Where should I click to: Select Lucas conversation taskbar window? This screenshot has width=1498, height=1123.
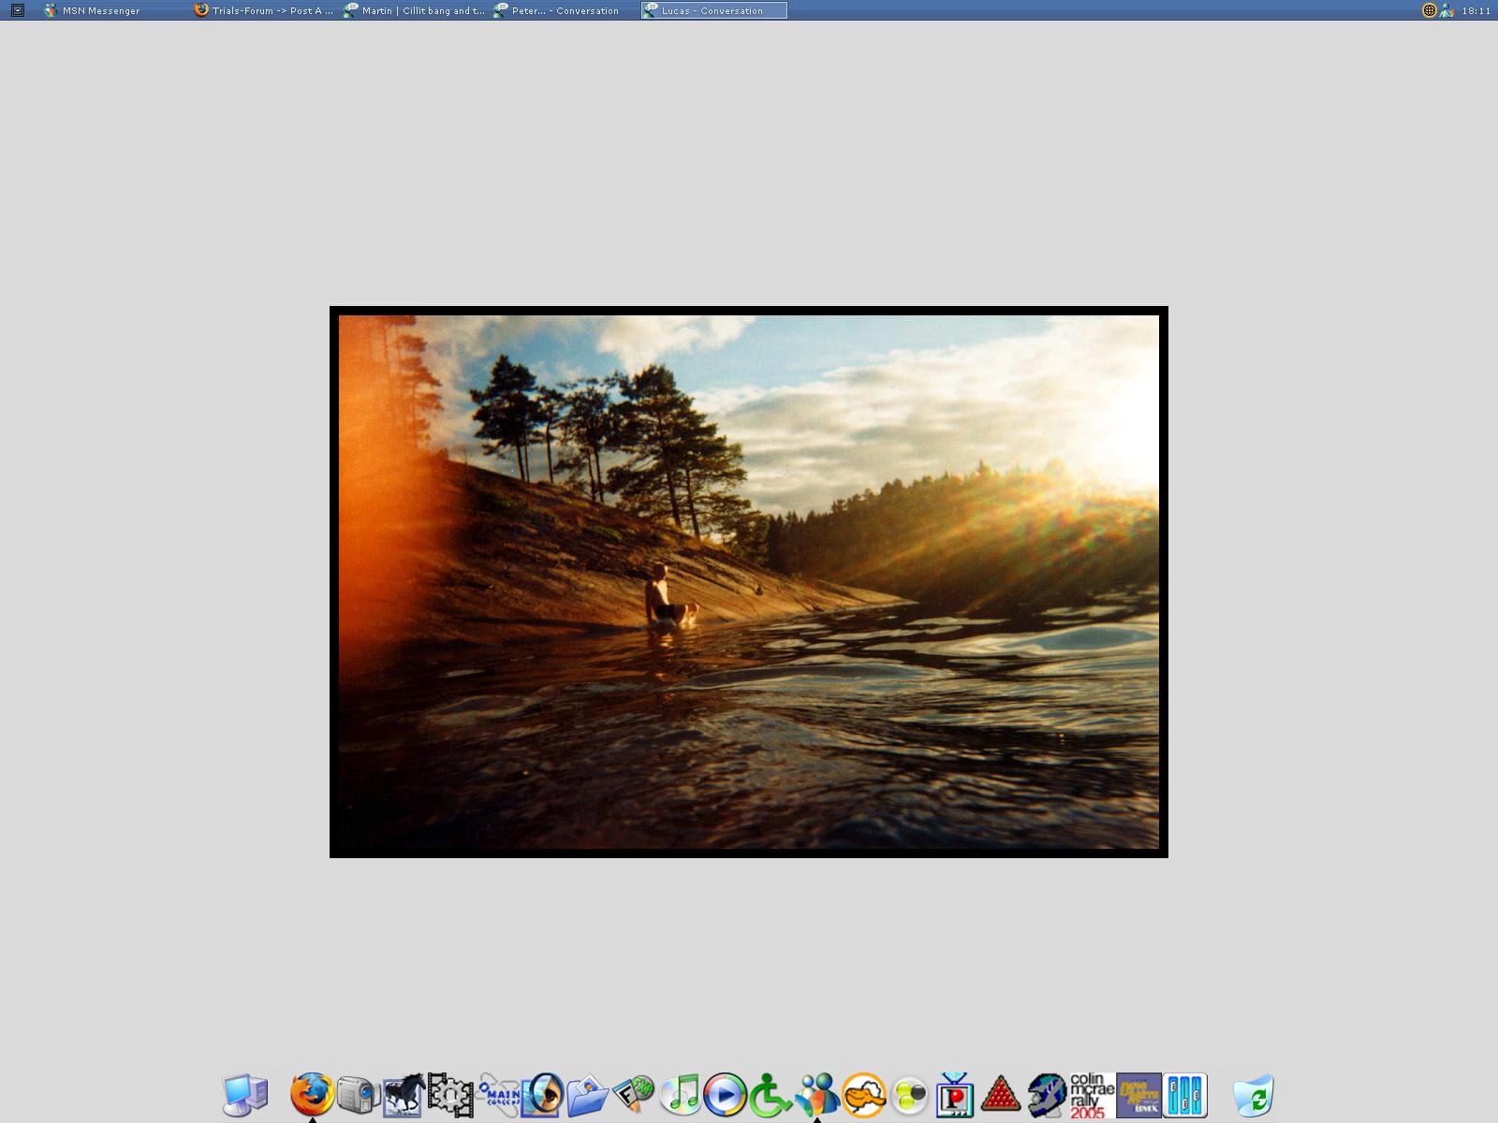713,10
